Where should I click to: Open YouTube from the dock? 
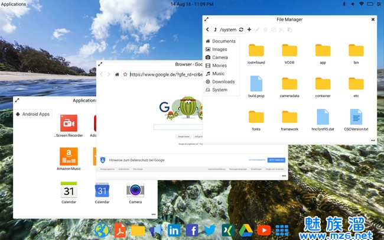[x=263, y=231]
